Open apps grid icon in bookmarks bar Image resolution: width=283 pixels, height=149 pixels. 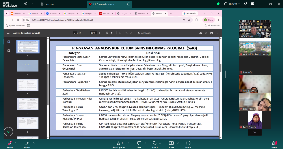tap(28, 26)
